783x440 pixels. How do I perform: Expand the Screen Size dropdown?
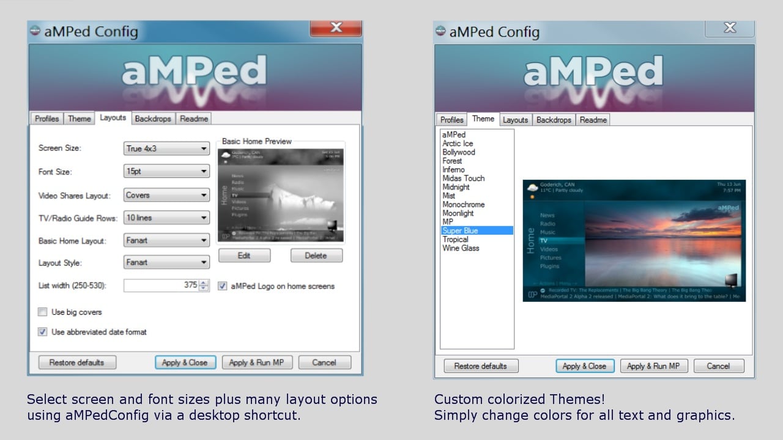167,148
